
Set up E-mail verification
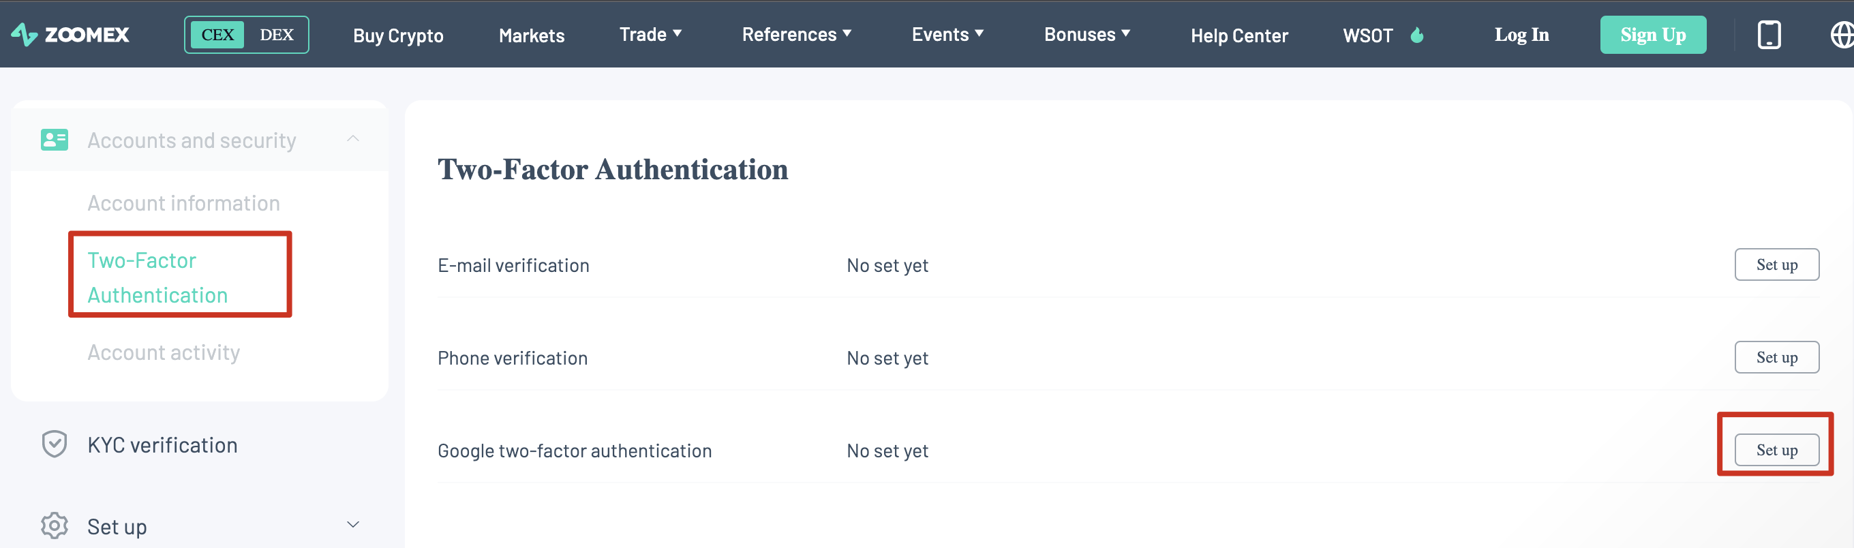point(1776,264)
